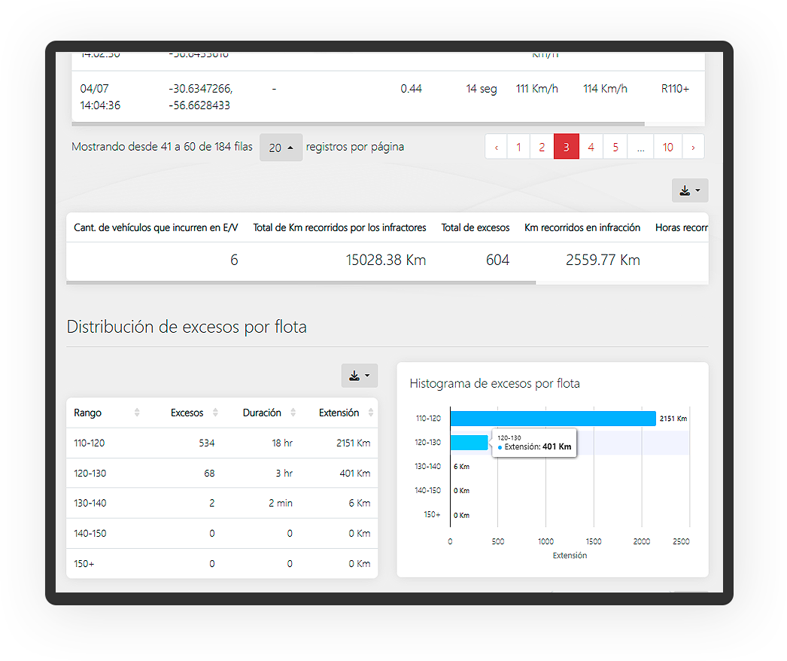Select current page 3 in pagination
787x661 pixels.
coord(566,147)
